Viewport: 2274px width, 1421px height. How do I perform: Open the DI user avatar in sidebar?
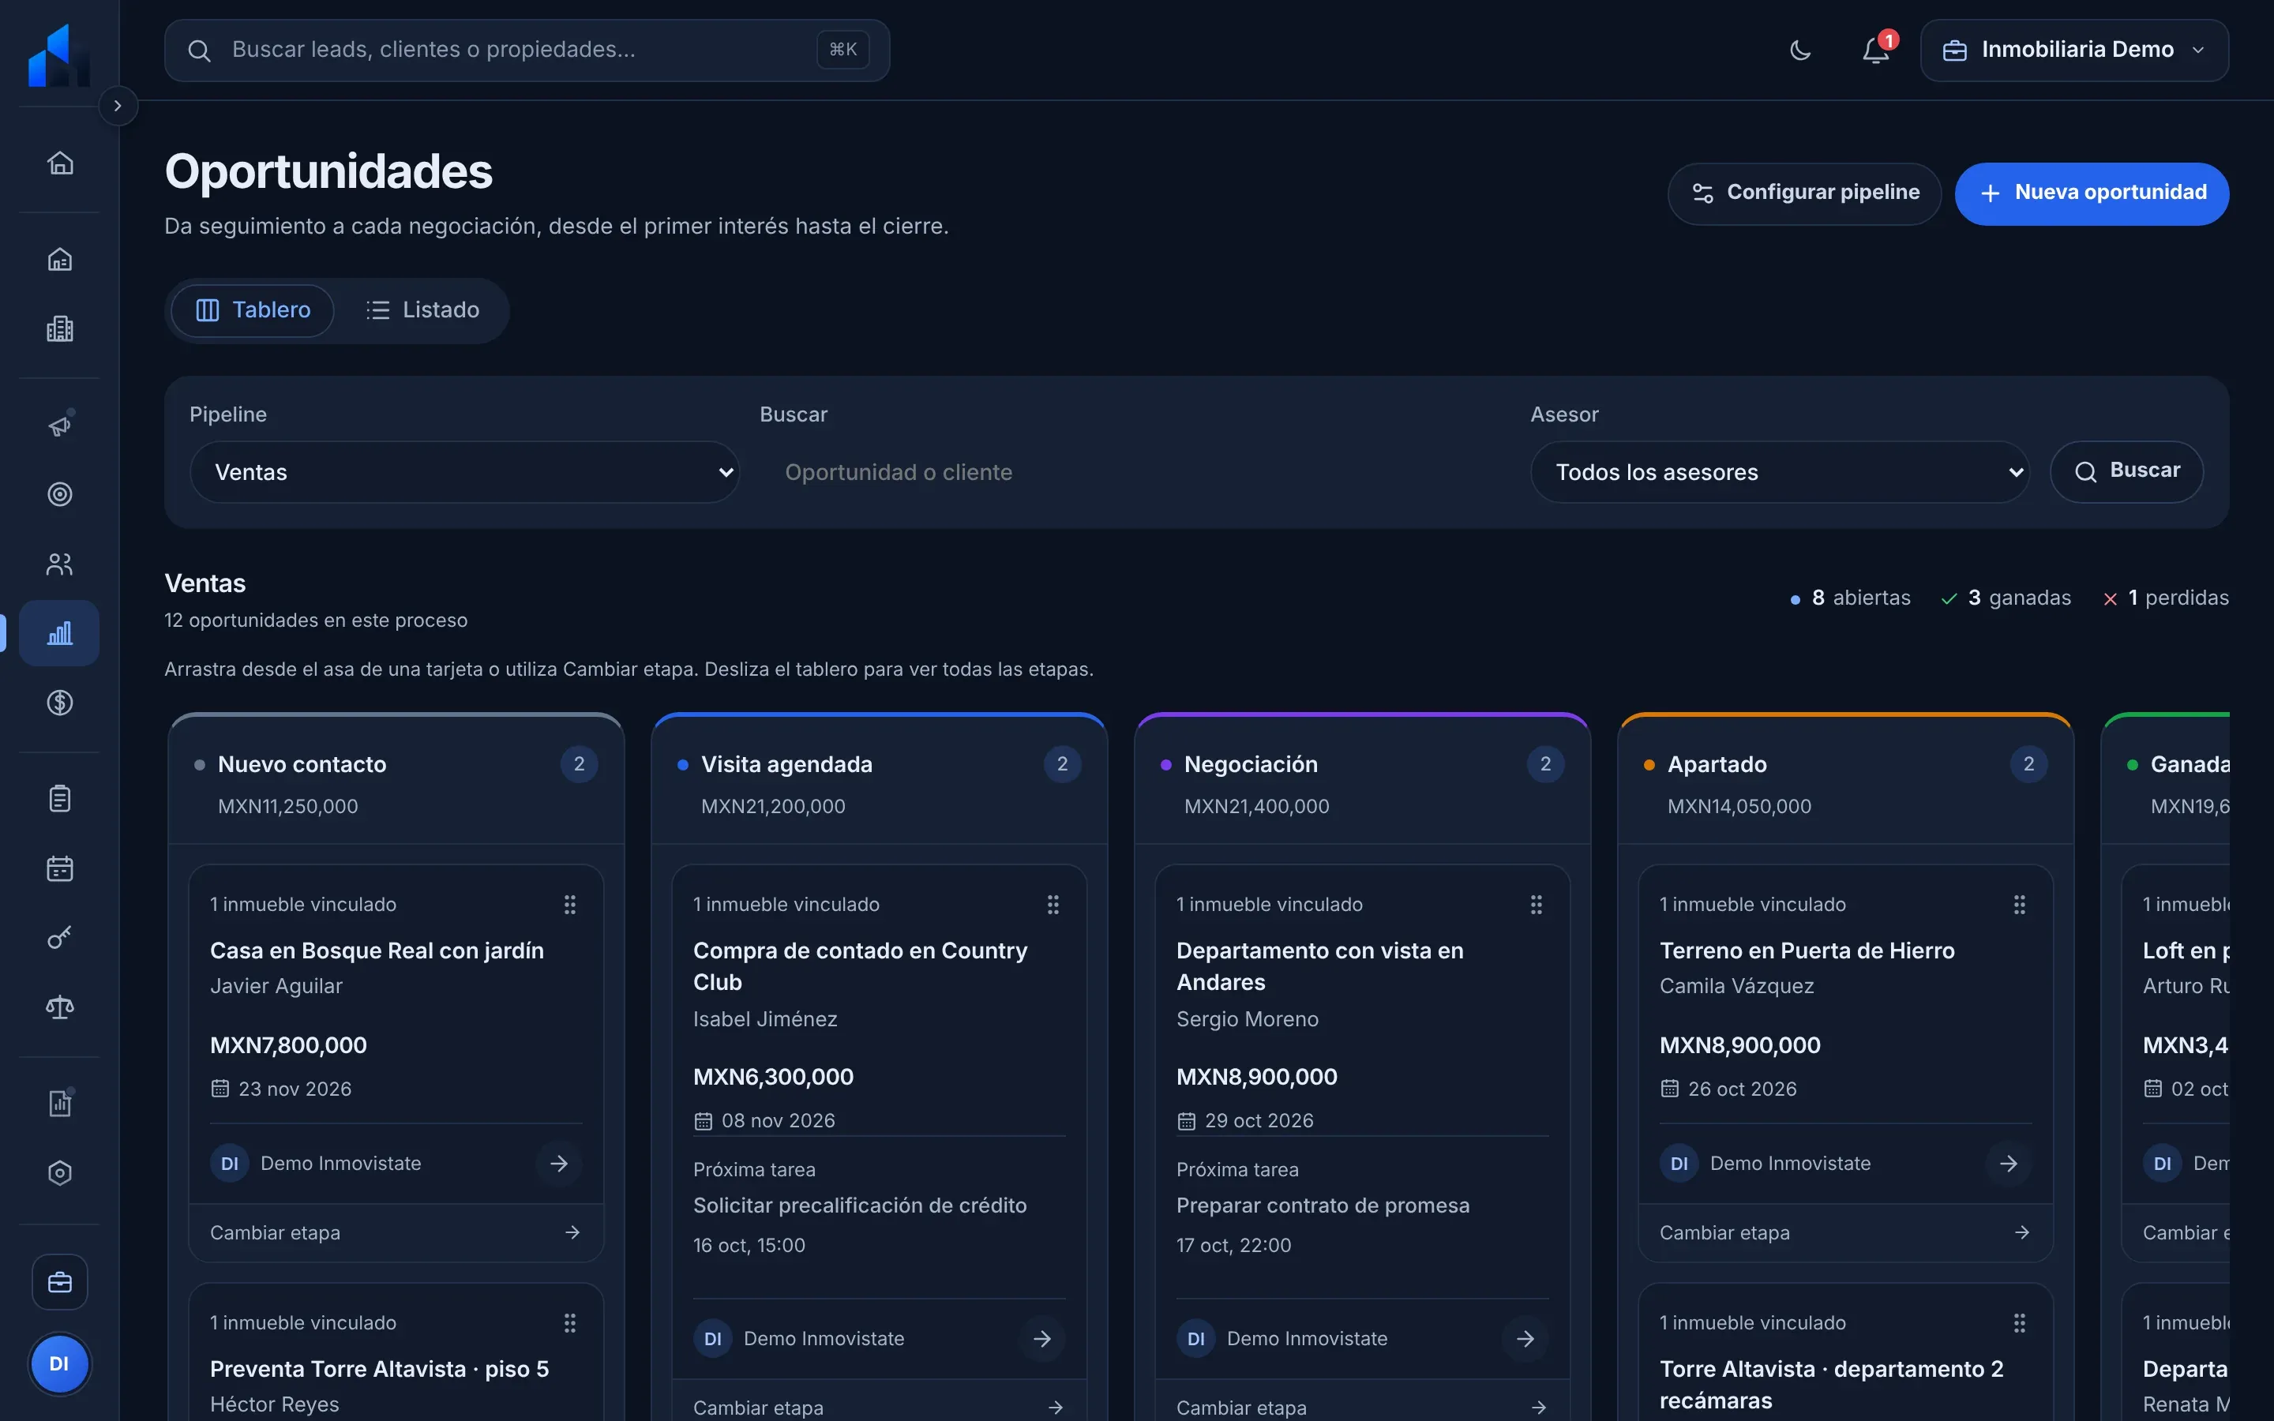(x=59, y=1363)
